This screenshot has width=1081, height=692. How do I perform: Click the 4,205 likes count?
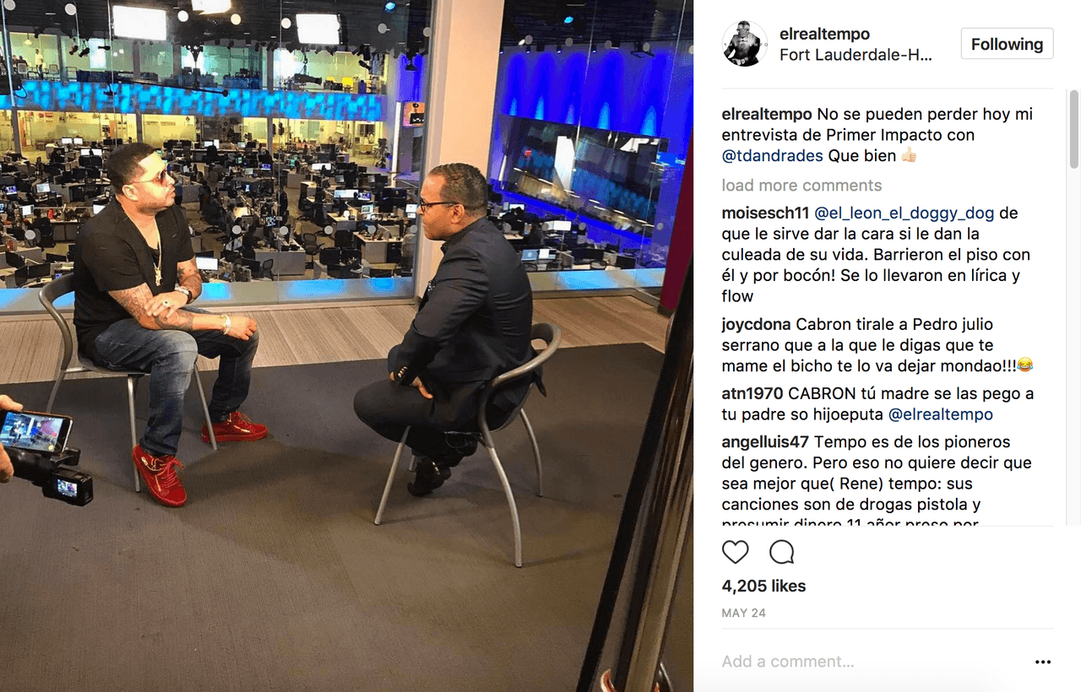763,586
